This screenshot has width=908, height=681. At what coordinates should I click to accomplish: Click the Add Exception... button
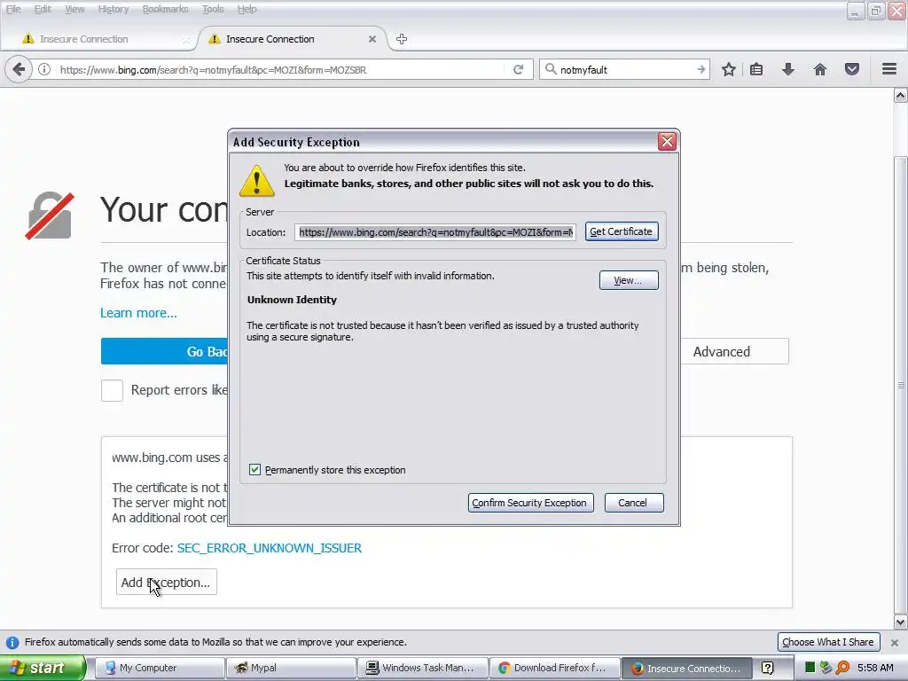[x=166, y=582]
